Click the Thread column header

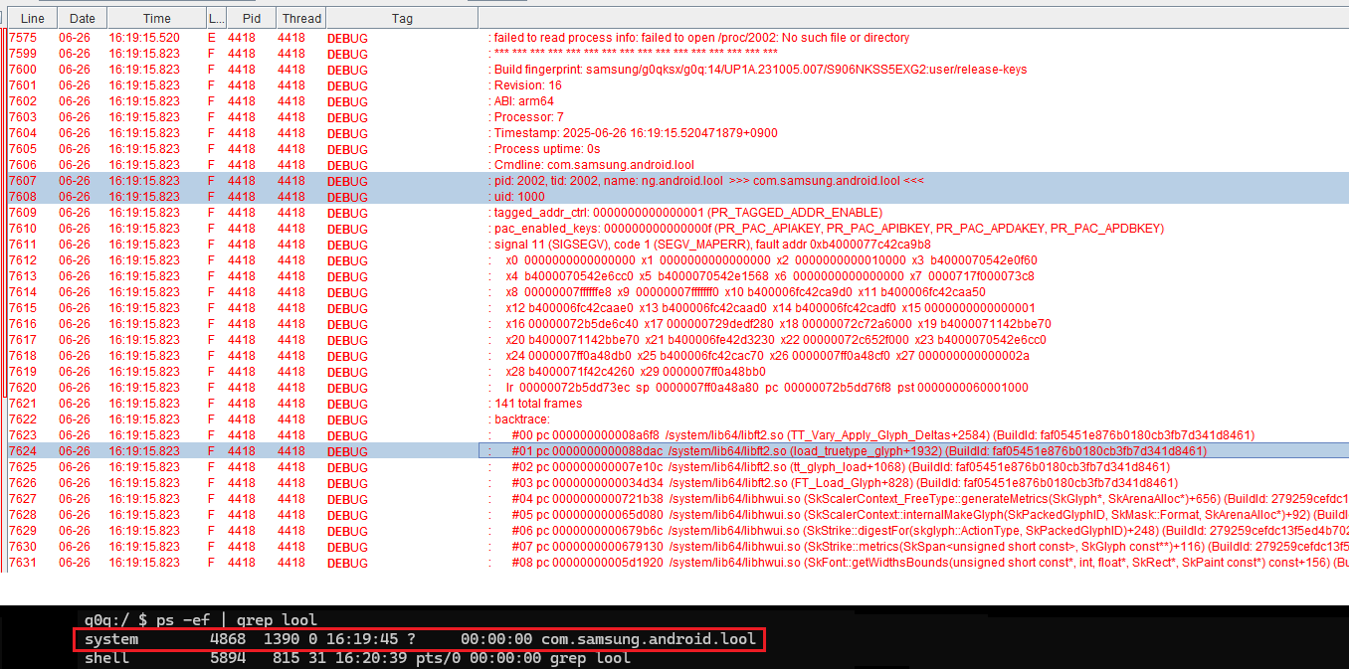coord(301,18)
